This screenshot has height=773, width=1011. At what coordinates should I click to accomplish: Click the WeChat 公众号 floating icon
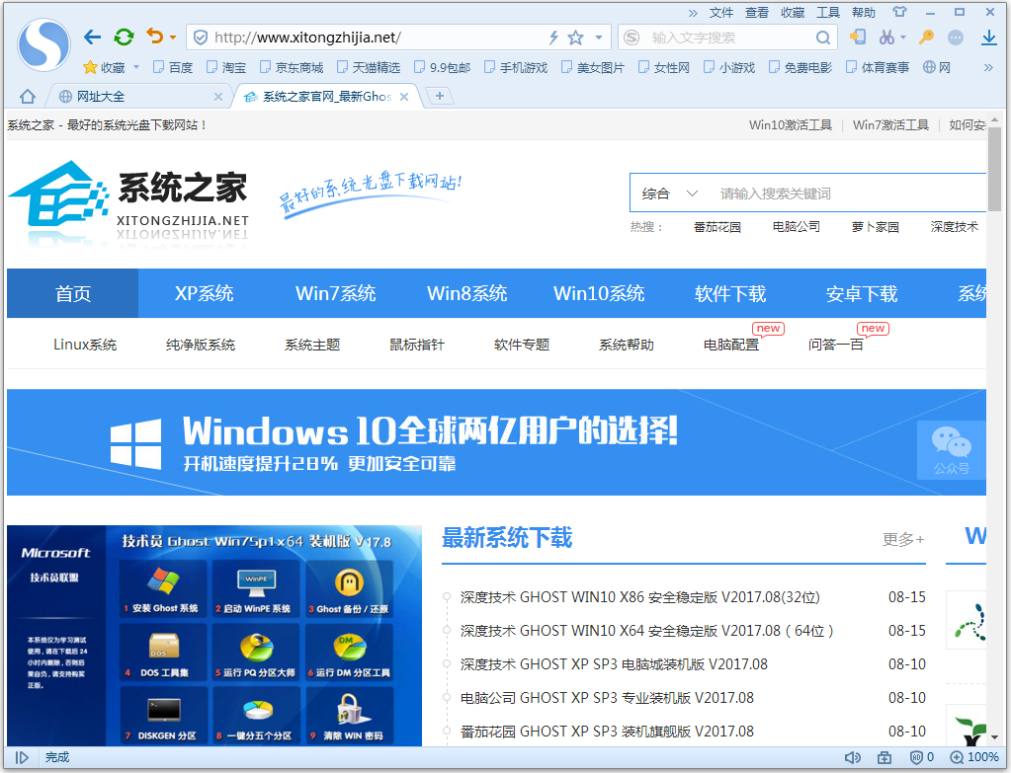point(951,449)
